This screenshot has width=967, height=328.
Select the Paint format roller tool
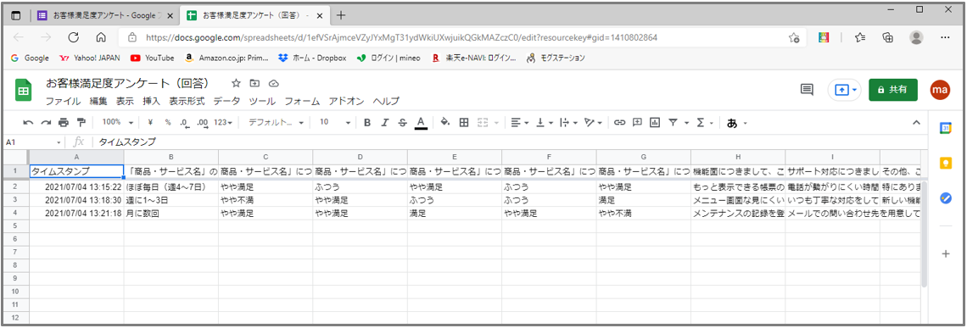[x=81, y=123]
